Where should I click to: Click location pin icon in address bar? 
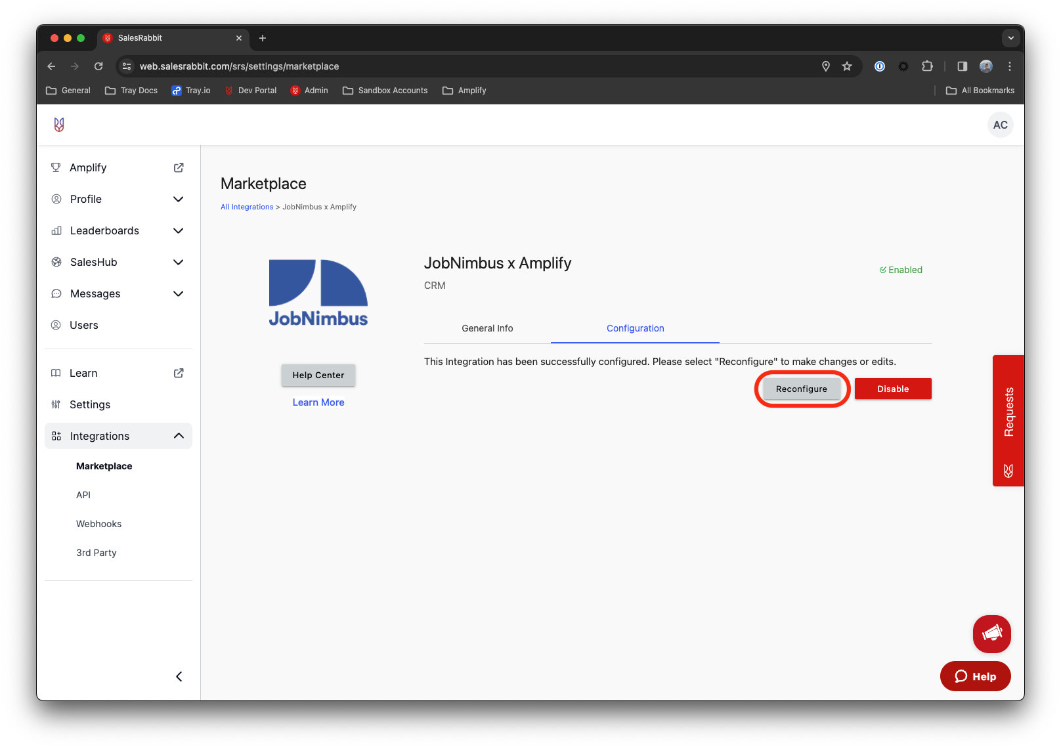pos(826,66)
